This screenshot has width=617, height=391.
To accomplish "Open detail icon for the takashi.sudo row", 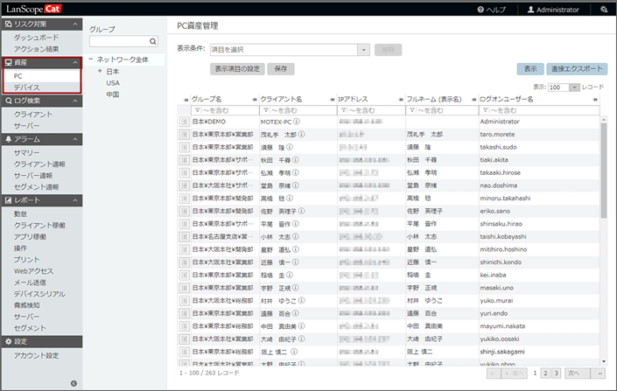I will tap(184, 148).
